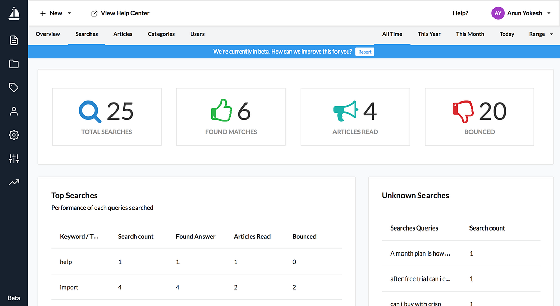This screenshot has width=560, height=306.
Task: Click the Total Searches magnifier card
Action: point(107,117)
